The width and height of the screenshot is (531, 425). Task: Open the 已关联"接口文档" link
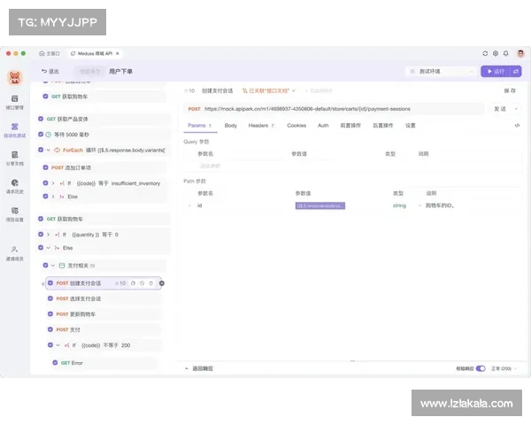[269, 91]
